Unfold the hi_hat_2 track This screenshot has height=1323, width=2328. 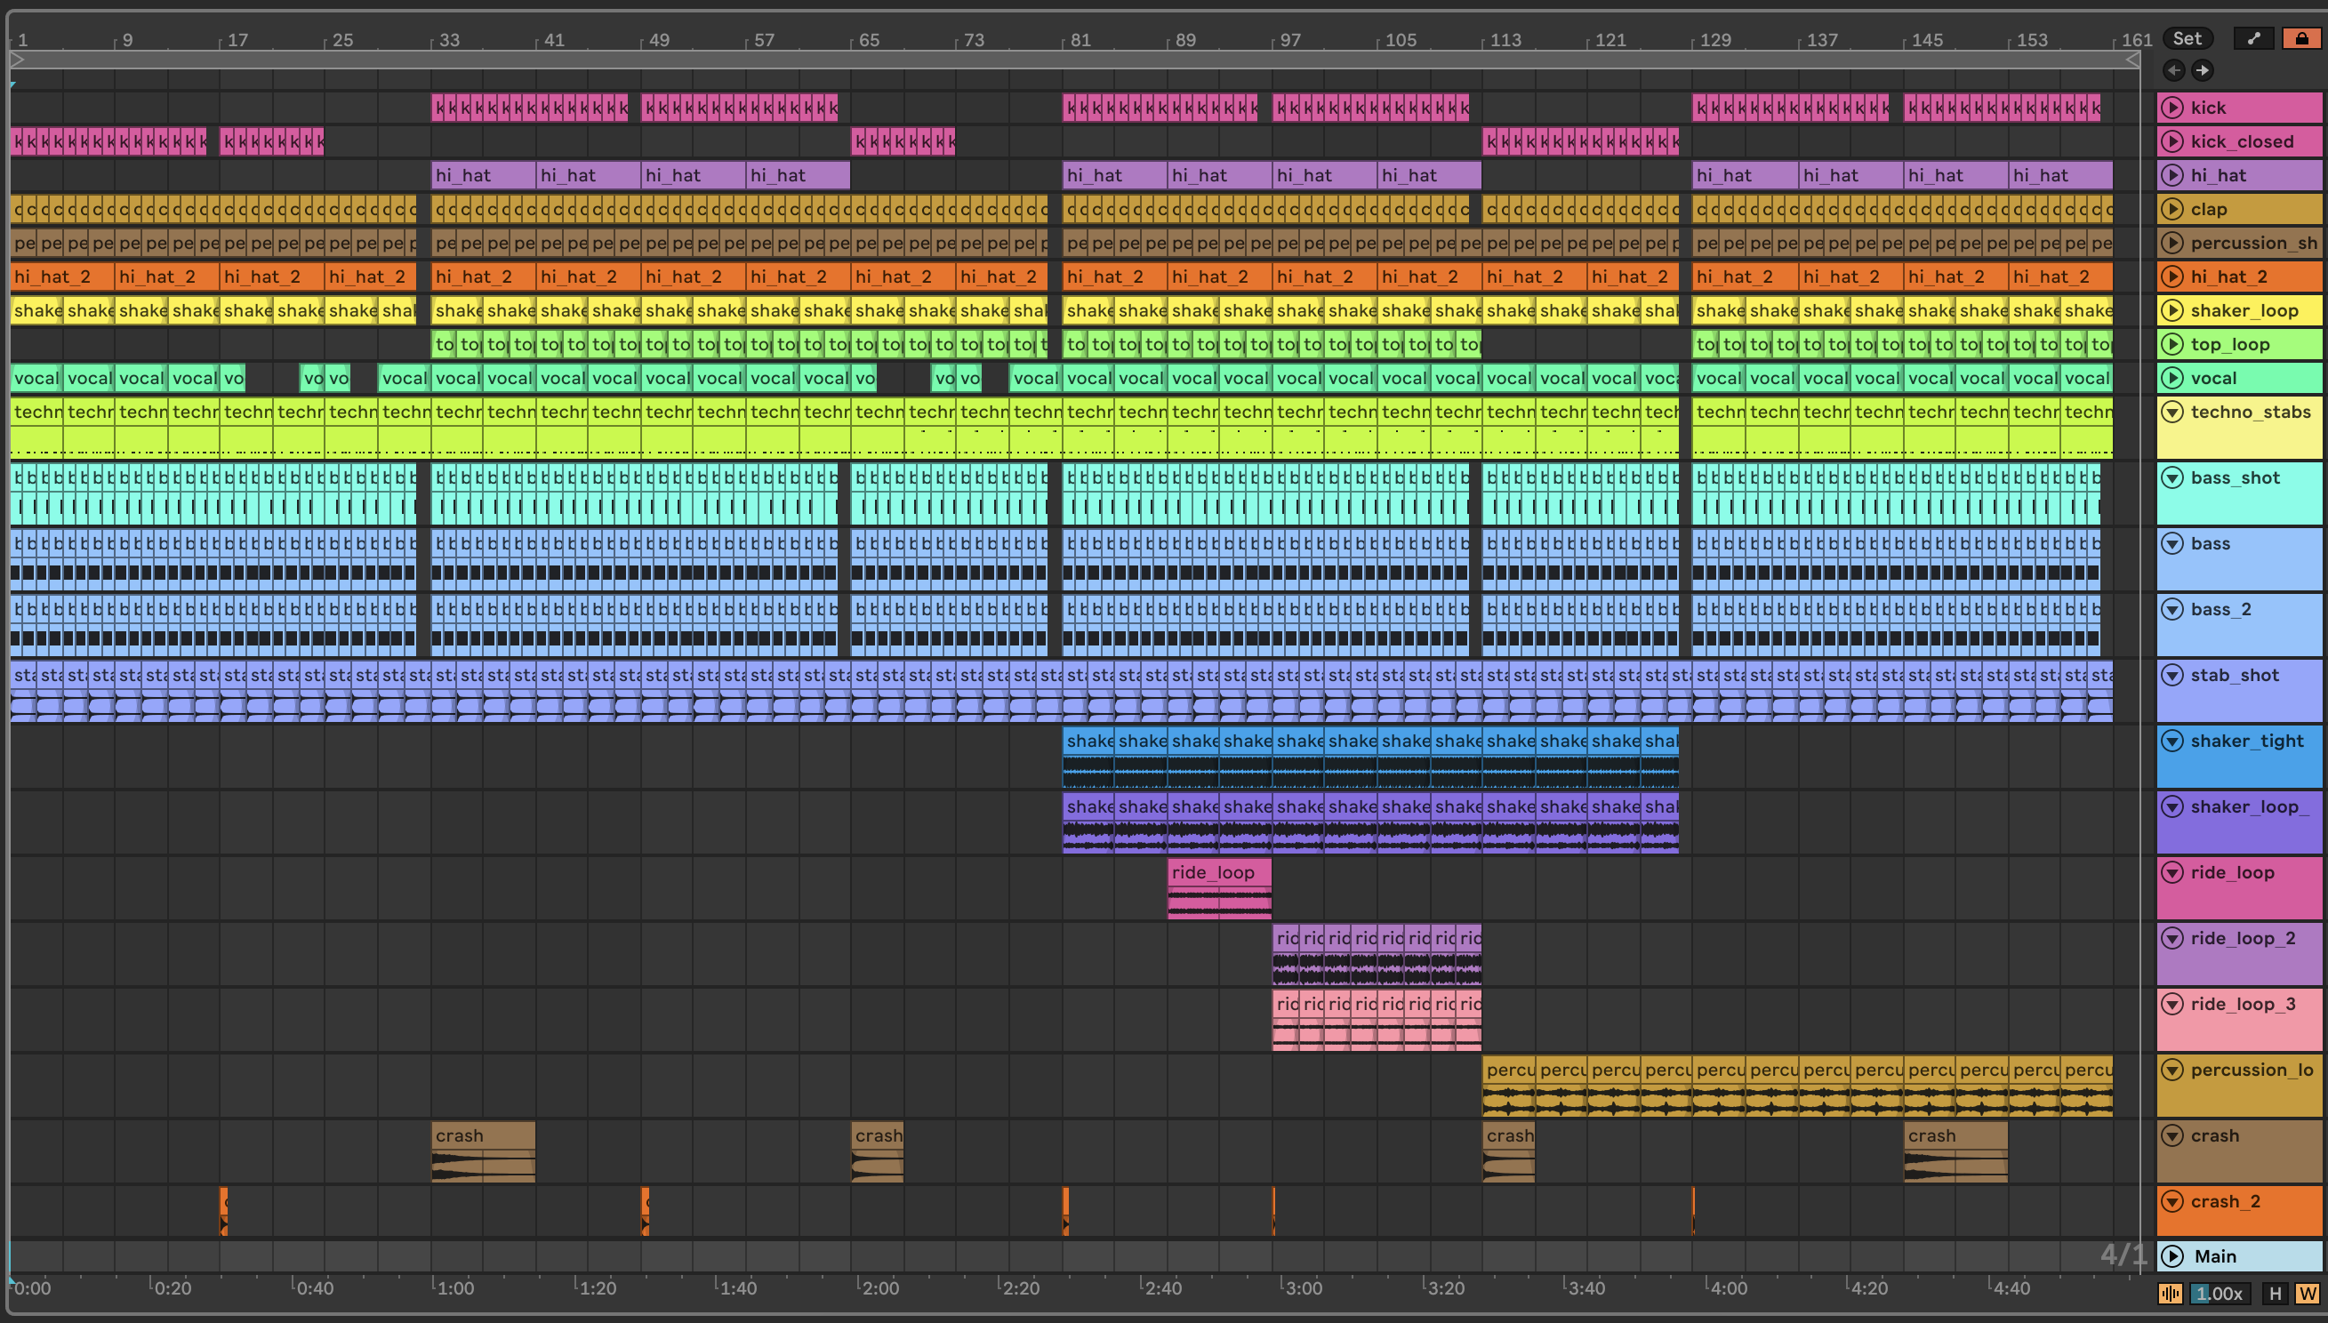coord(2172,277)
